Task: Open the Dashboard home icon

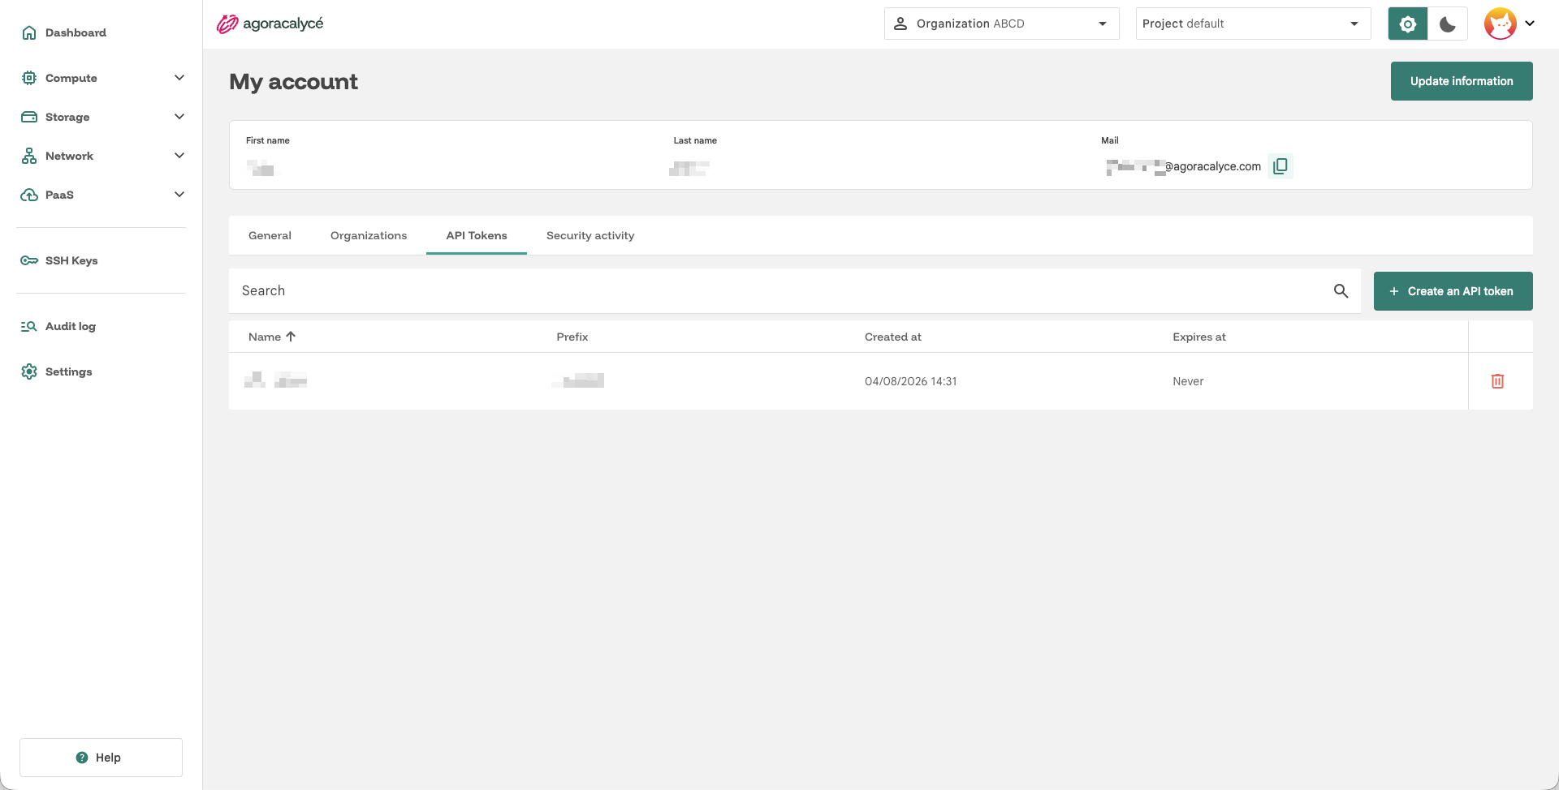Action: 29,32
